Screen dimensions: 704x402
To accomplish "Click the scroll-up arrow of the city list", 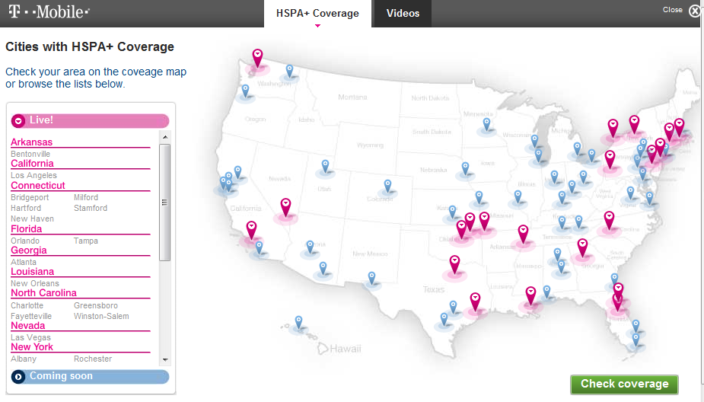I will coord(165,137).
